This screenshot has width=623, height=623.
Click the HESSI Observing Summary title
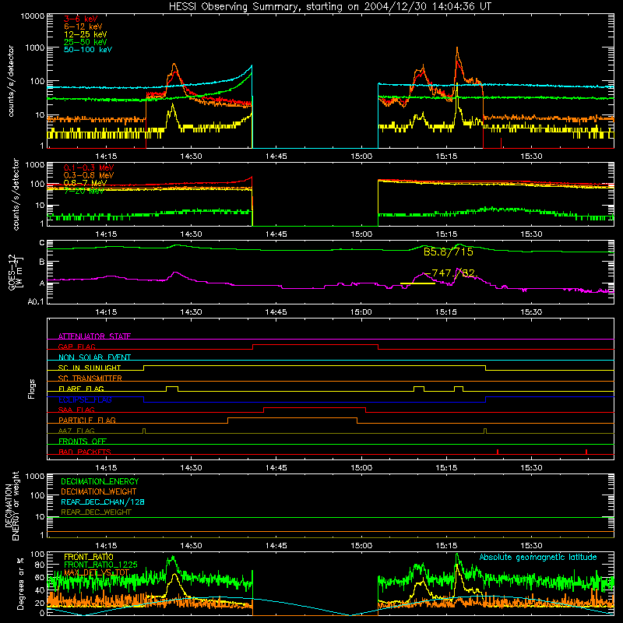[x=329, y=7]
